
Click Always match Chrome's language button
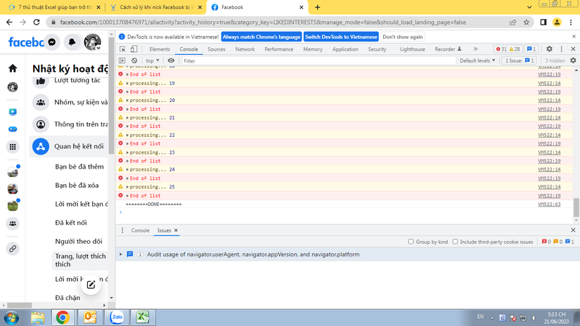click(x=262, y=37)
